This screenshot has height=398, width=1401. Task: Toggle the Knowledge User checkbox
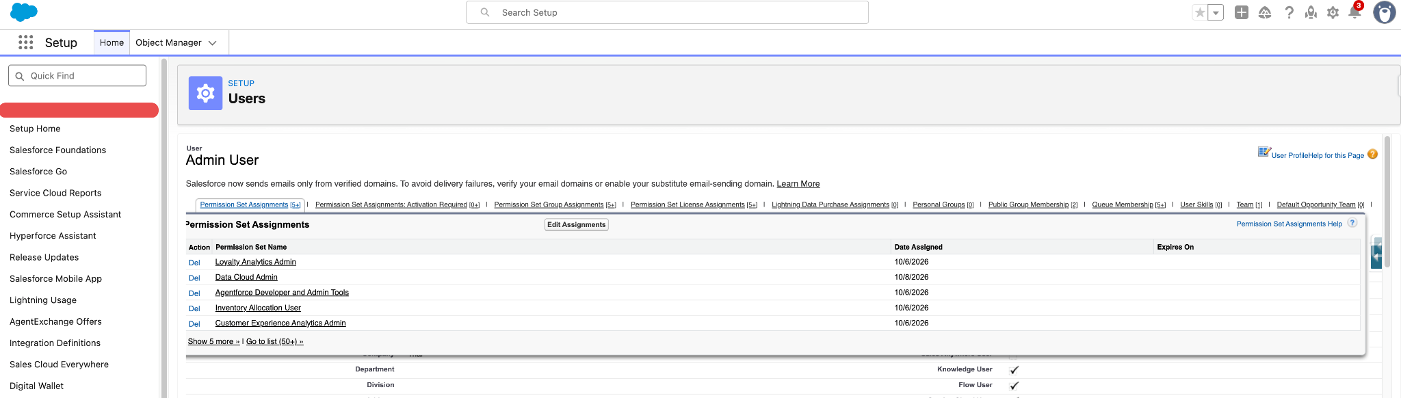[1014, 370]
